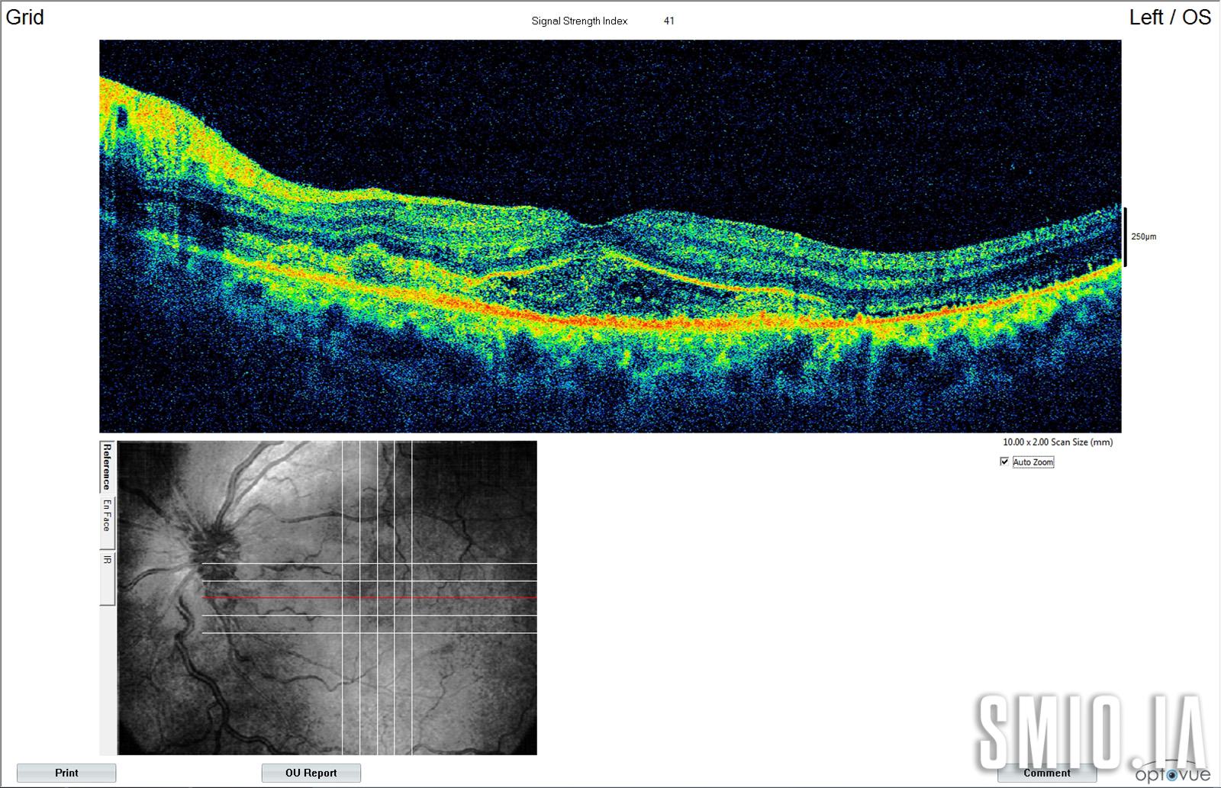Click the Print button
1221x788 pixels.
point(66,773)
